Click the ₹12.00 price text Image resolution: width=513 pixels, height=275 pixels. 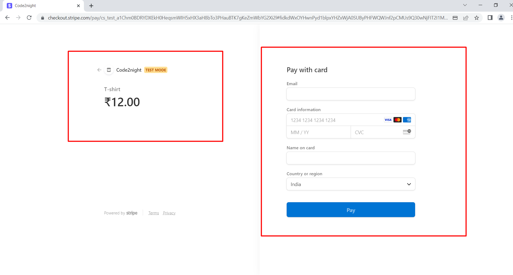pos(122,102)
